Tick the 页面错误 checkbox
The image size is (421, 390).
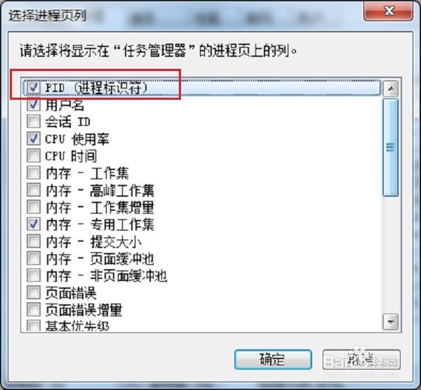coord(34,292)
